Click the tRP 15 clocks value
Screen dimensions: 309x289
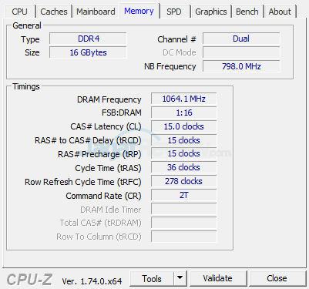(x=184, y=153)
